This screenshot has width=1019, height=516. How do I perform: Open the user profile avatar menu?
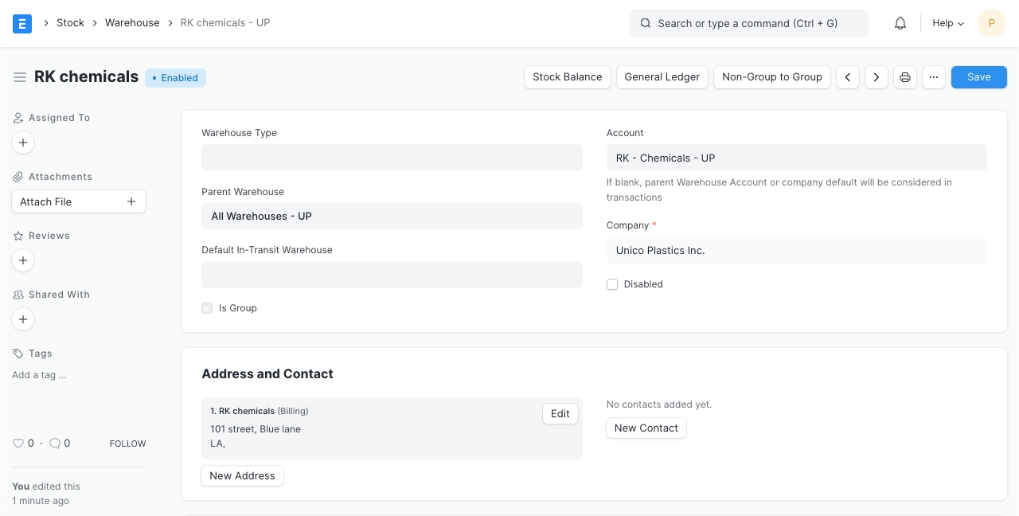click(991, 23)
